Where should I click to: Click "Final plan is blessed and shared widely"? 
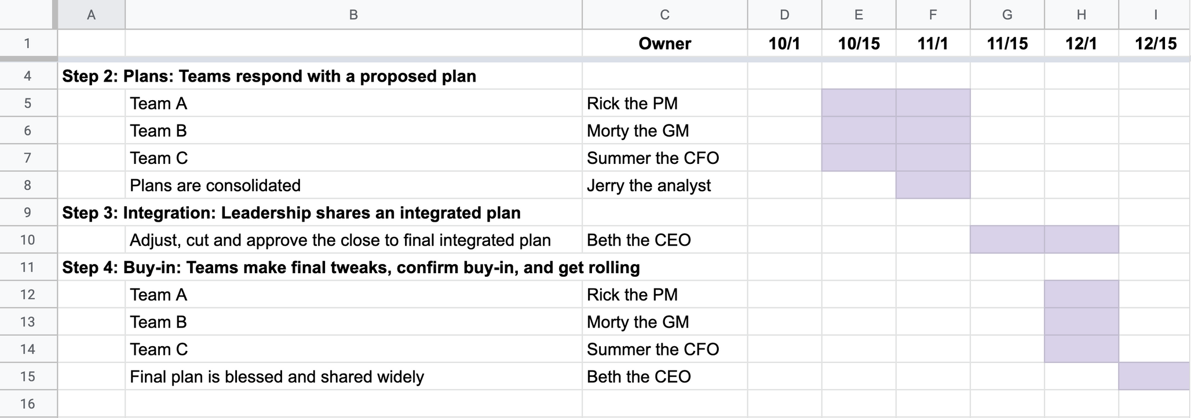coord(277,377)
